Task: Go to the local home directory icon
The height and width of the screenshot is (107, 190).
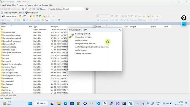Action: [37, 16]
